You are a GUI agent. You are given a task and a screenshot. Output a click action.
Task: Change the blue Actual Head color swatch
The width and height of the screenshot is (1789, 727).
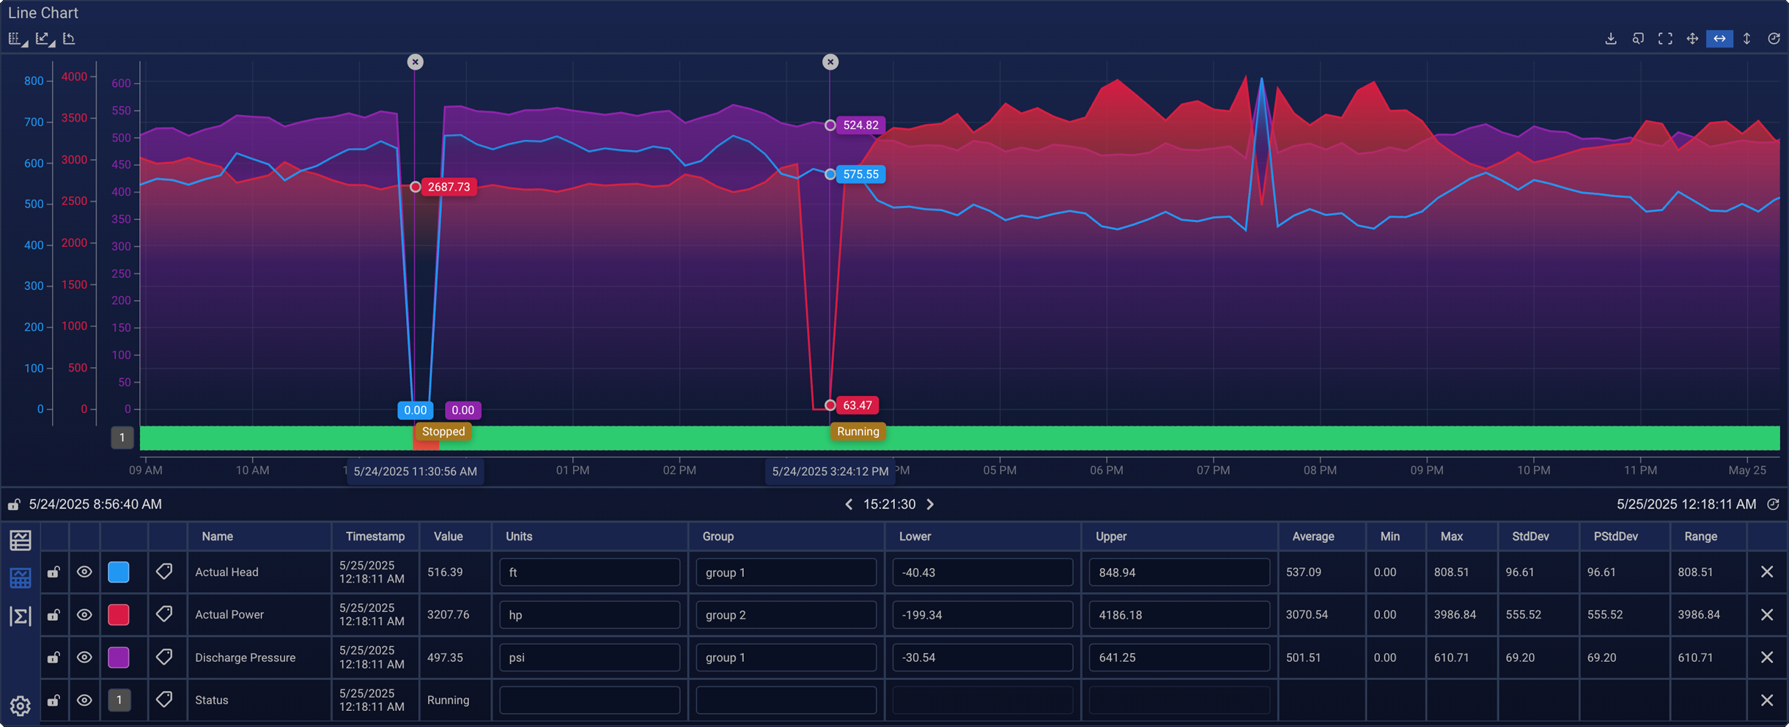click(x=119, y=572)
